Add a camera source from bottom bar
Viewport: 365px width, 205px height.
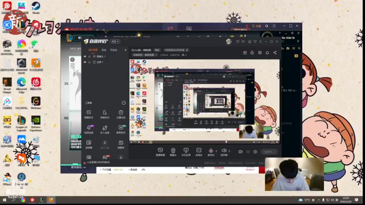point(173,152)
